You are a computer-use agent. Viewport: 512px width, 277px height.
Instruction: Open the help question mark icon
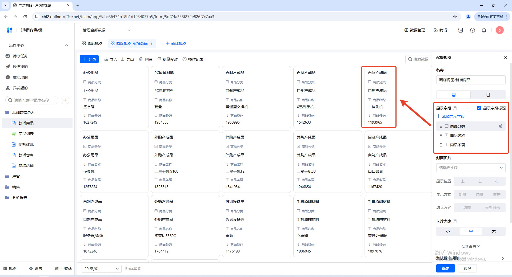click(x=472, y=30)
